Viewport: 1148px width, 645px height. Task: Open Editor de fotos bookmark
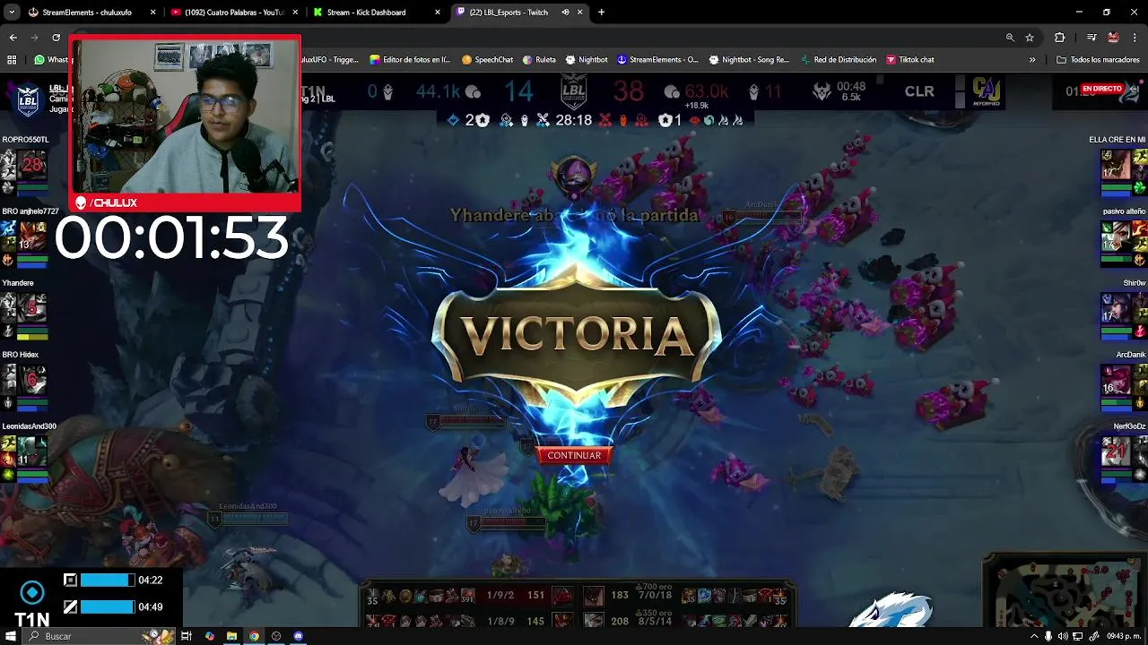point(410,60)
